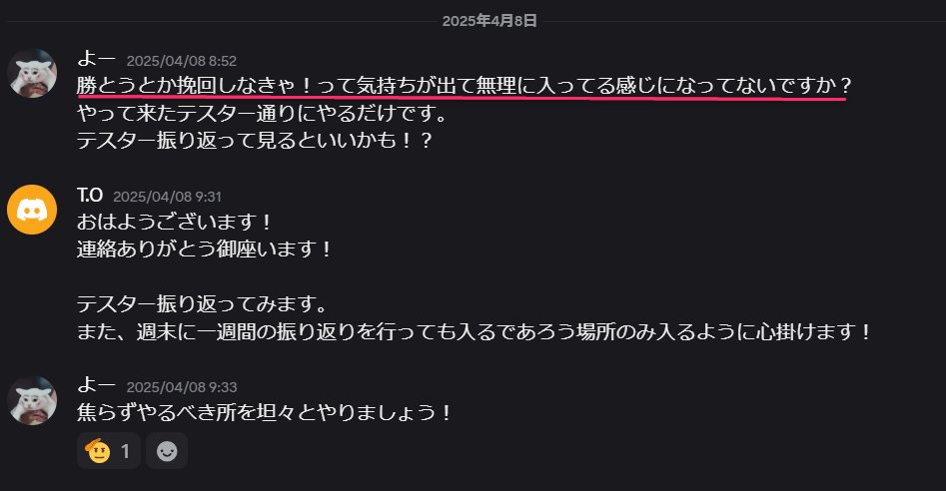946x491 pixels.
Task: Click the username よー on the last message
Action: (x=97, y=385)
